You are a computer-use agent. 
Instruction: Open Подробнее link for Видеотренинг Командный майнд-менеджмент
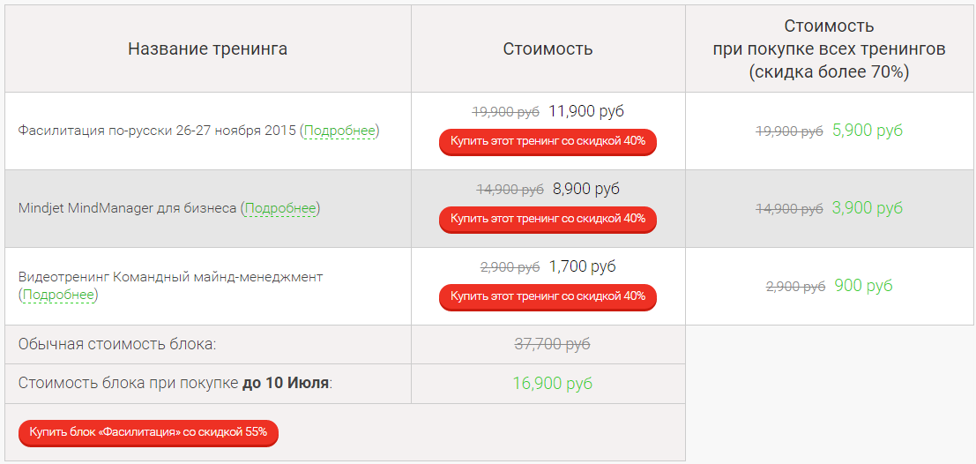(58, 295)
